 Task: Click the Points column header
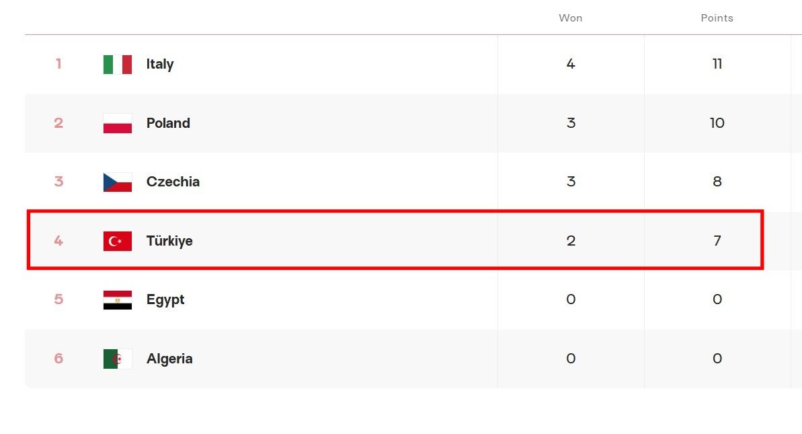click(x=717, y=18)
